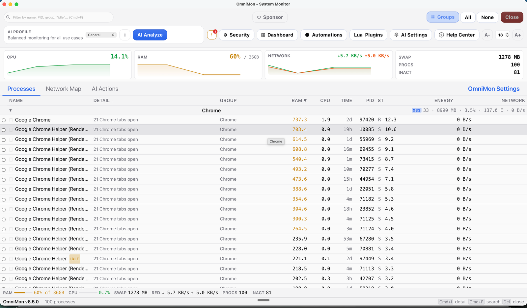Switch to the Network Map tab
This screenshot has height=308, width=527.
tap(63, 89)
